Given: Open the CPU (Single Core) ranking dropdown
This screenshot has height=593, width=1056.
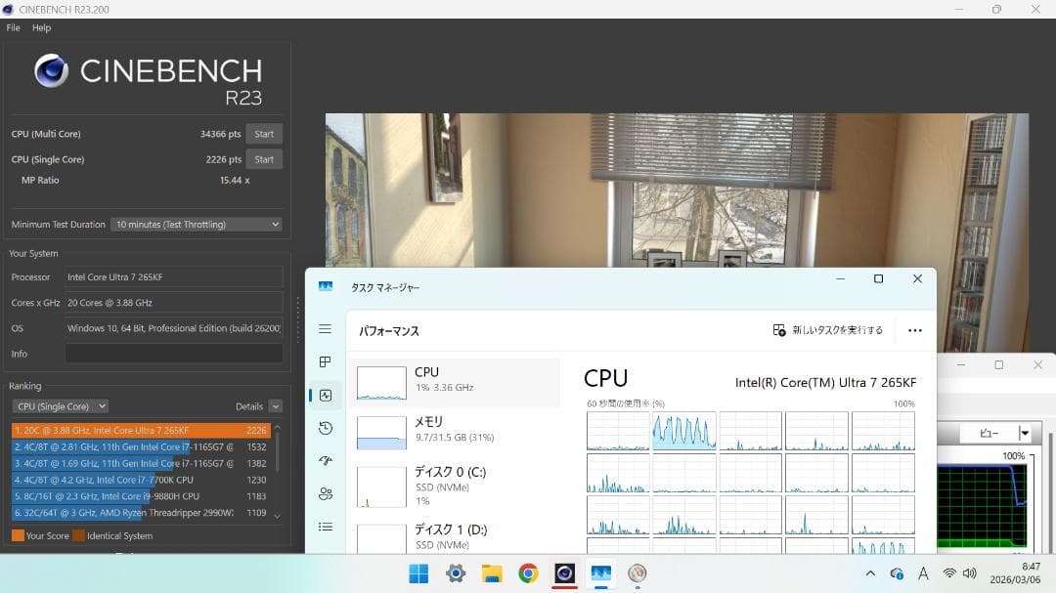Looking at the screenshot, I should tap(60, 405).
